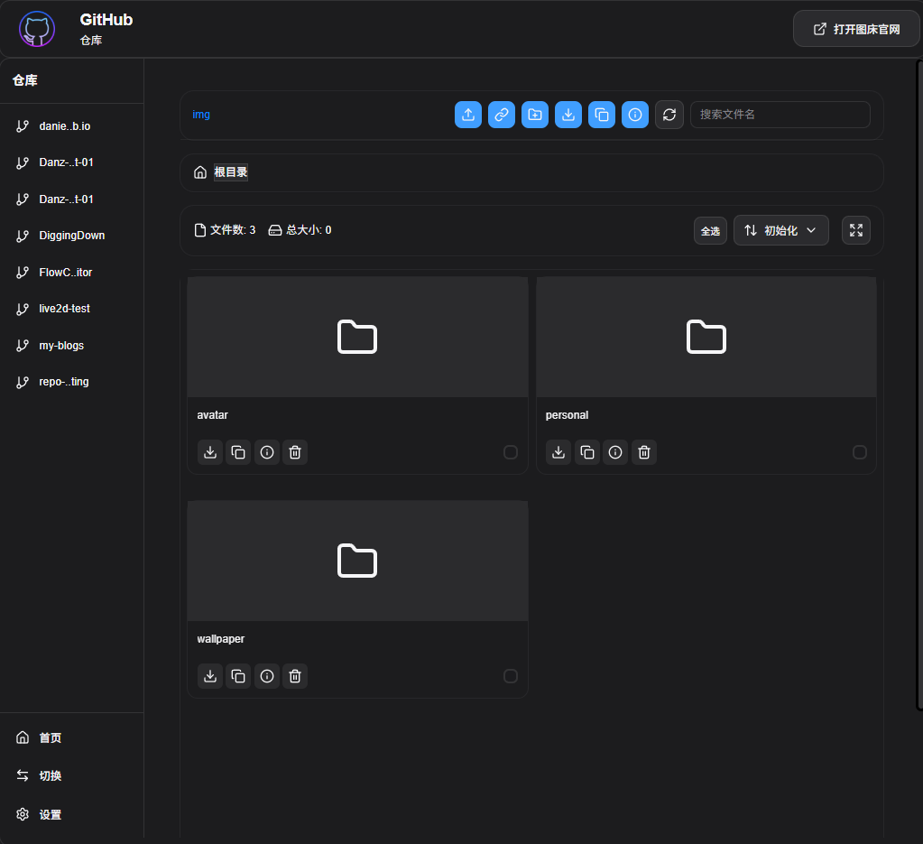
Task: Open the live2d-test repository branch
Action: [63, 308]
